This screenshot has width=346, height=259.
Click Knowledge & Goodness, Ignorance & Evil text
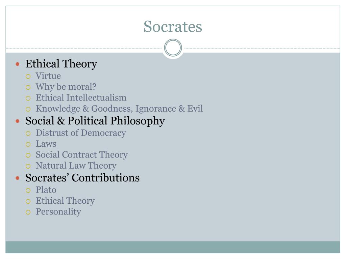[x=119, y=109]
